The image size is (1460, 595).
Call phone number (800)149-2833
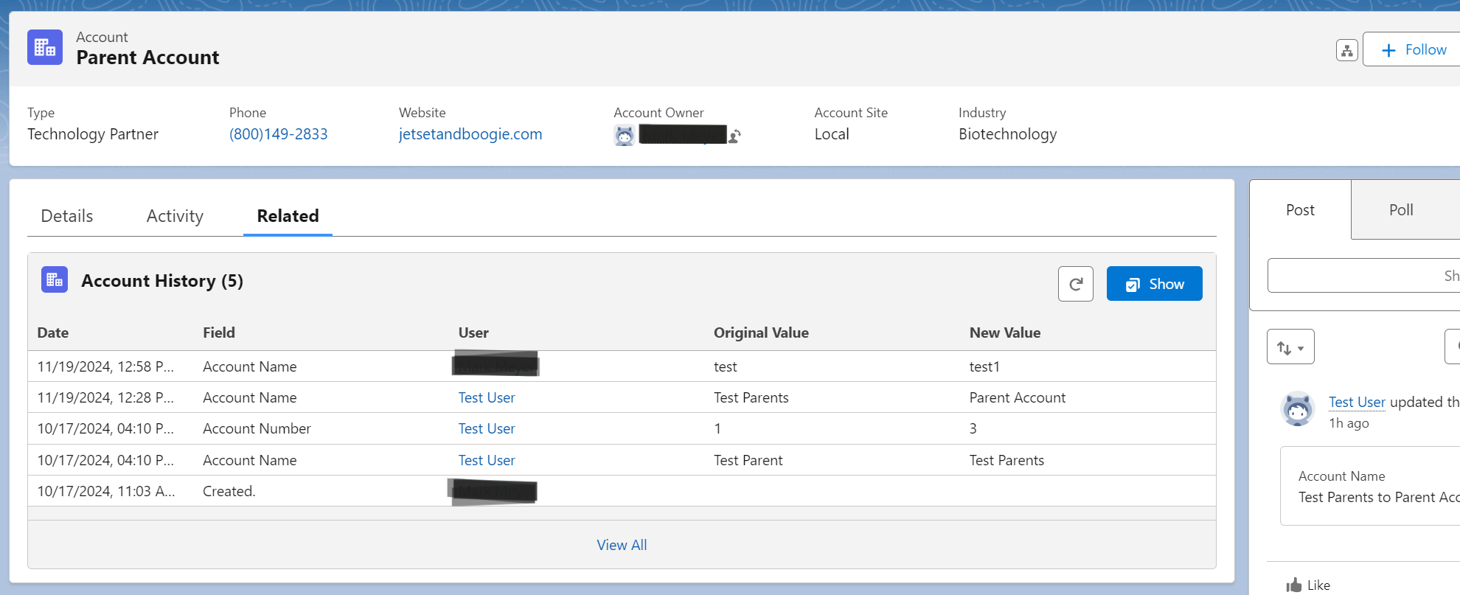point(278,134)
